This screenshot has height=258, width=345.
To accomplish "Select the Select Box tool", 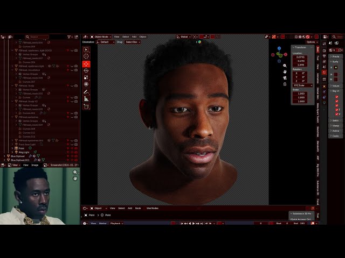I will coord(86,49).
